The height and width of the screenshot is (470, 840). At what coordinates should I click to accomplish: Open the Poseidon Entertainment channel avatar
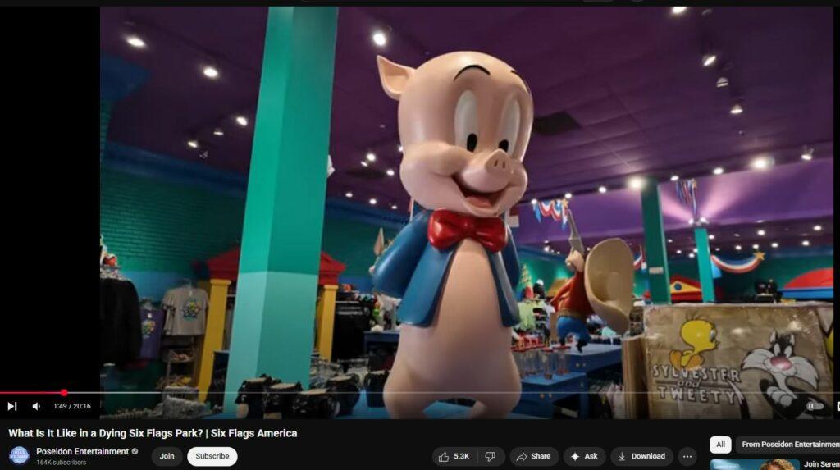(x=19, y=455)
